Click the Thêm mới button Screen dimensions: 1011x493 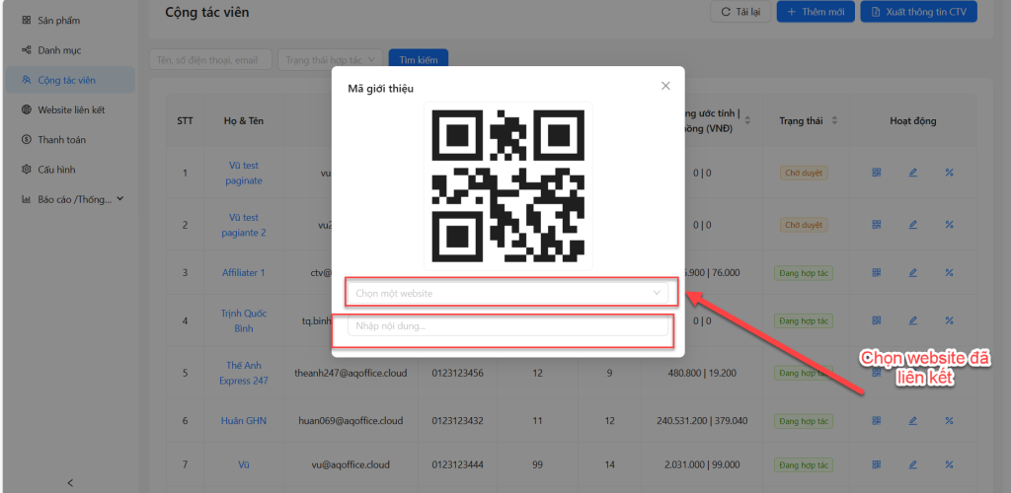(x=816, y=12)
